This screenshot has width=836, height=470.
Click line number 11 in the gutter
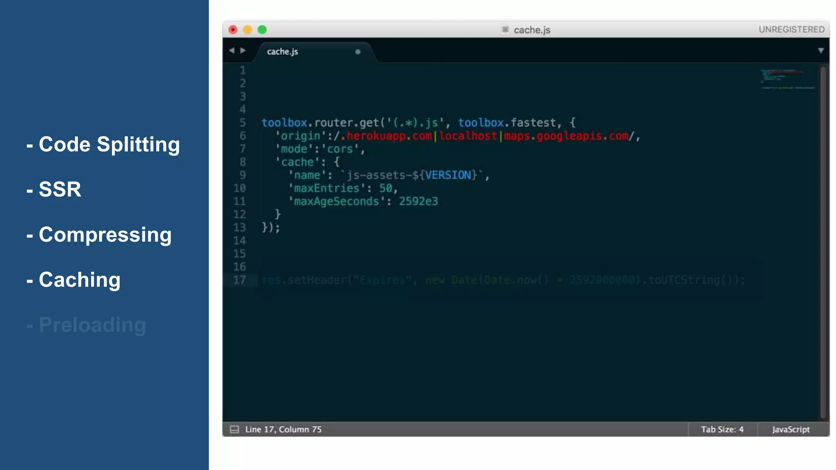pos(240,201)
